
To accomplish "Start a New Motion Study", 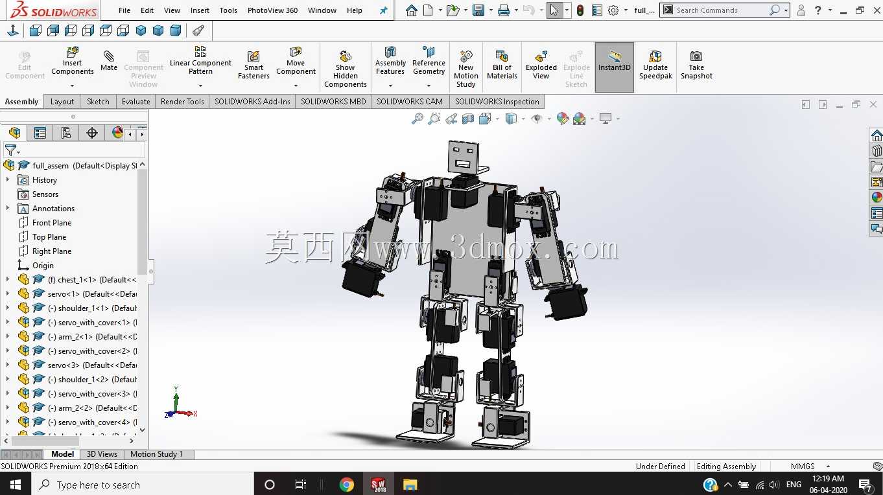I will tap(465, 69).
